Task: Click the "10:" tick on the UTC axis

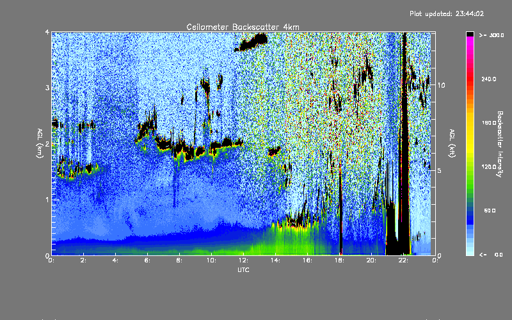Action: pyautogui.click(x=212, y=260)
